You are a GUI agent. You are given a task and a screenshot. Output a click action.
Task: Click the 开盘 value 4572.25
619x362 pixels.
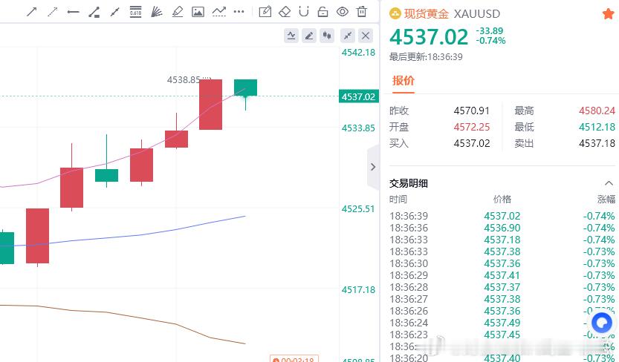[471, 127]
